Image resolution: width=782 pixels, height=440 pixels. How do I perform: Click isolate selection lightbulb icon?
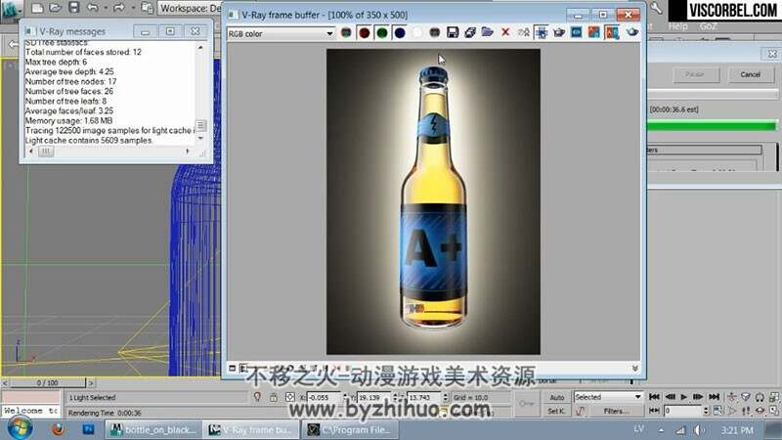257,397
